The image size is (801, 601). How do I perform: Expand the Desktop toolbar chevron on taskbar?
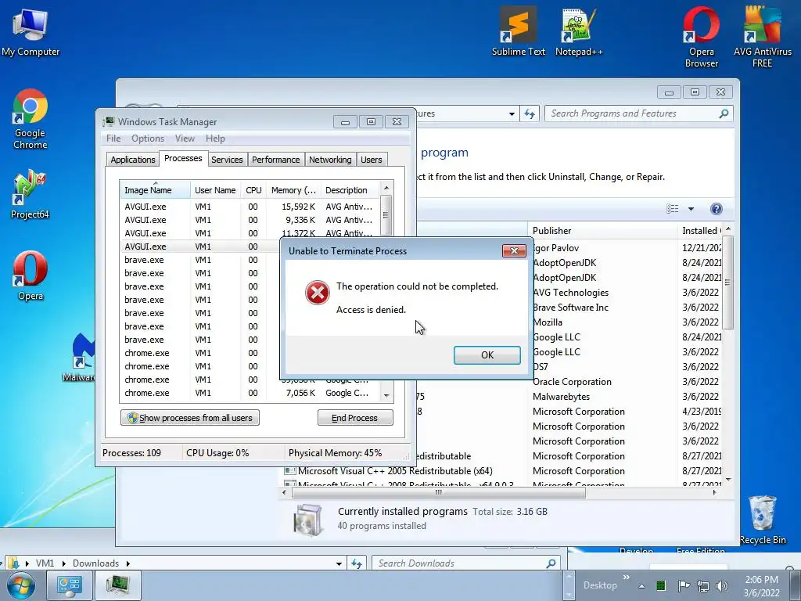(627, 578)
